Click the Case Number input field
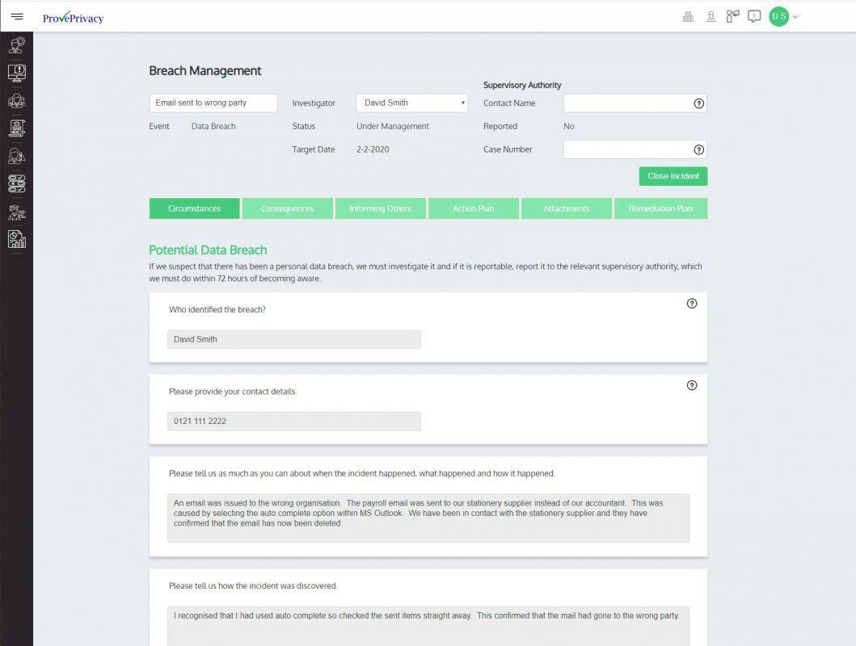This screenshot has height=646, width=856. pos(627,149)
